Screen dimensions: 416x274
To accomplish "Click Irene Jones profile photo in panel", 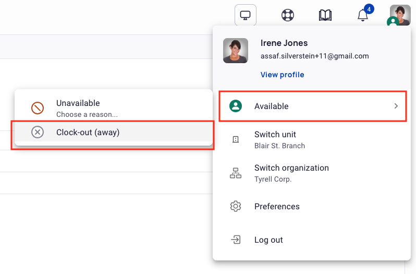I will point(236,51).
